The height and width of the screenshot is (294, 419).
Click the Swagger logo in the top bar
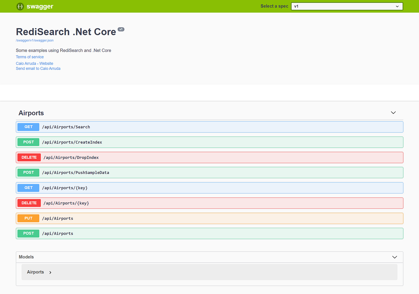(34, 6)
